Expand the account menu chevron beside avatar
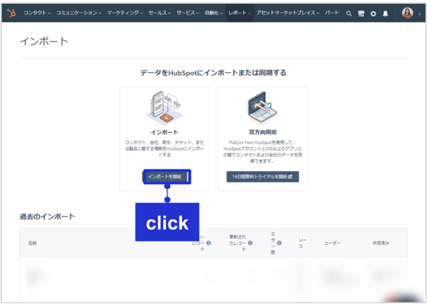Viewport: 431px width, 308px height. (x=420, y=14)
